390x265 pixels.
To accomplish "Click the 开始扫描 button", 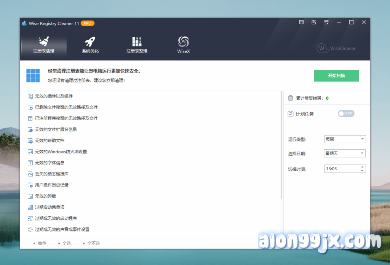I will [336, 75].
